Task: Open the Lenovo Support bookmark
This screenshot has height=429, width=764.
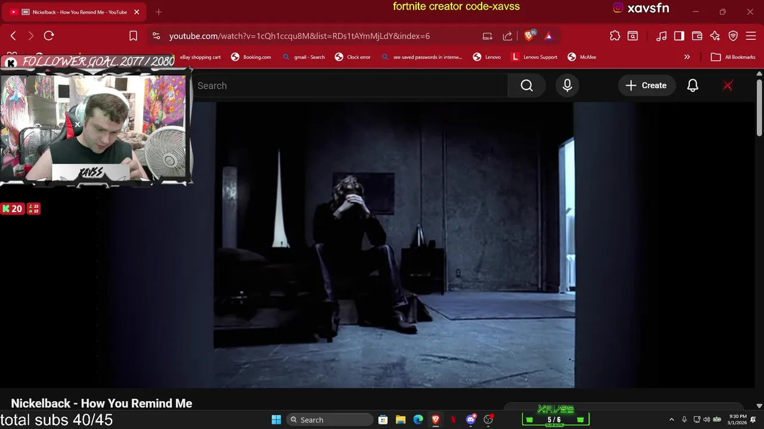Action: (x=534, y=57)
